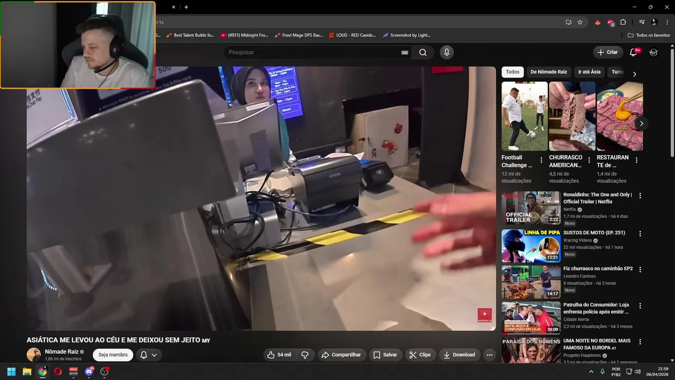This screenshot has height=380, width=675.
Task: Open Chrome extensions puzzle menu
Action: click(x=623, y=22)
